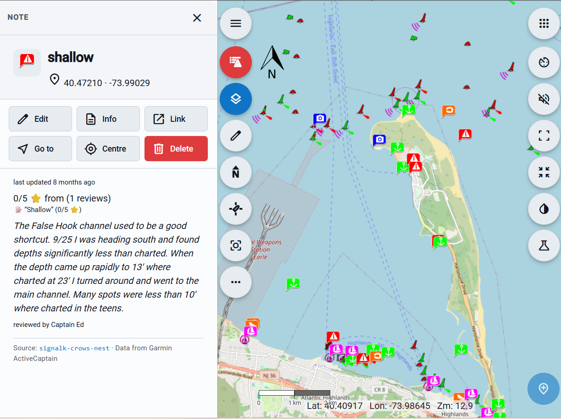This screenshot has height=419, width=561.
Task: Click the Lat/Lon cursor position readout
Action: tap(369, 406)
